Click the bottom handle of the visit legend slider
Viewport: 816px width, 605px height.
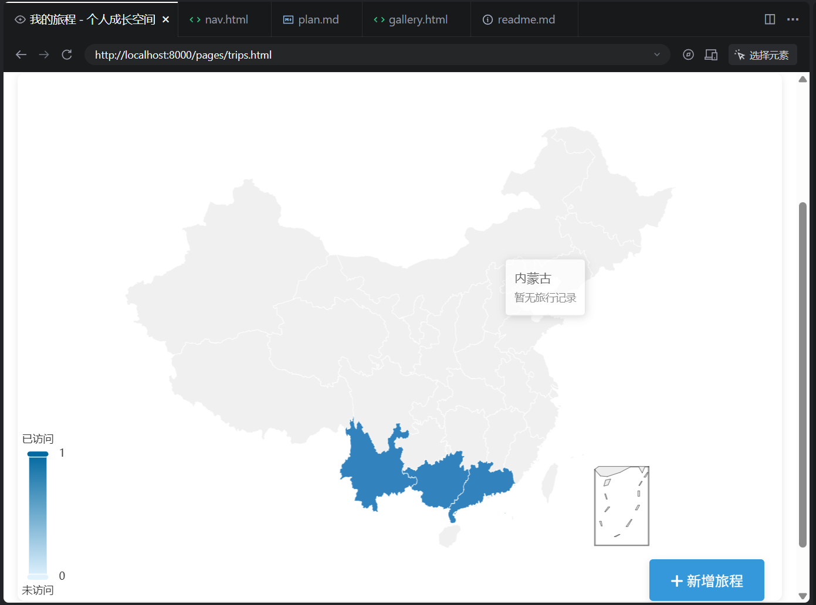point(38,577)
